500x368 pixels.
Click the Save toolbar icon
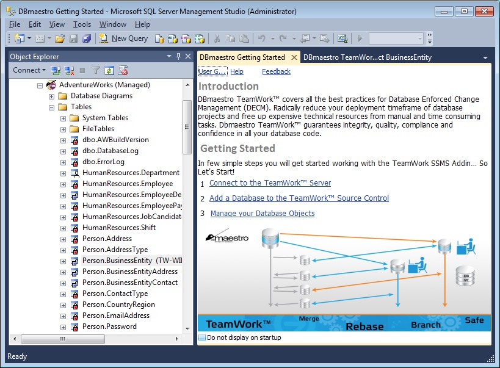pyautogui.click(x=74, y=38)
